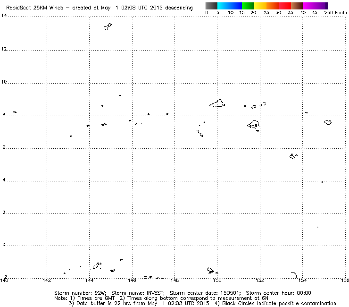Click the coastline curve near 1.8S 153.6E
Viewport: 349px width, 307px height.
click(294, 275)
